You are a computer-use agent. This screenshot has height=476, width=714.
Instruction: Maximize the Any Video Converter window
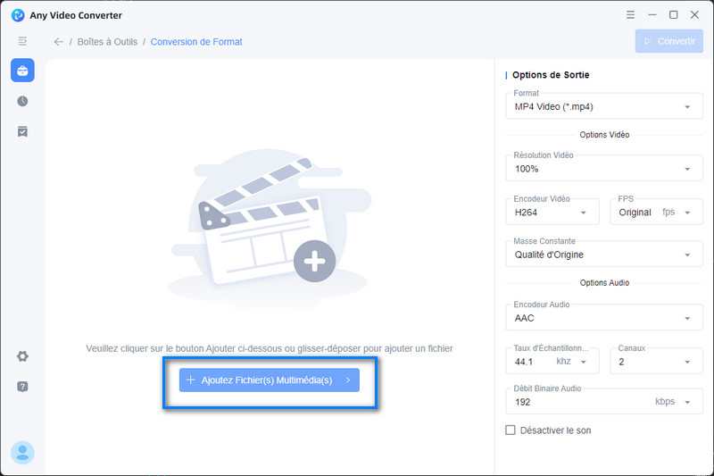tap(674, 15)
